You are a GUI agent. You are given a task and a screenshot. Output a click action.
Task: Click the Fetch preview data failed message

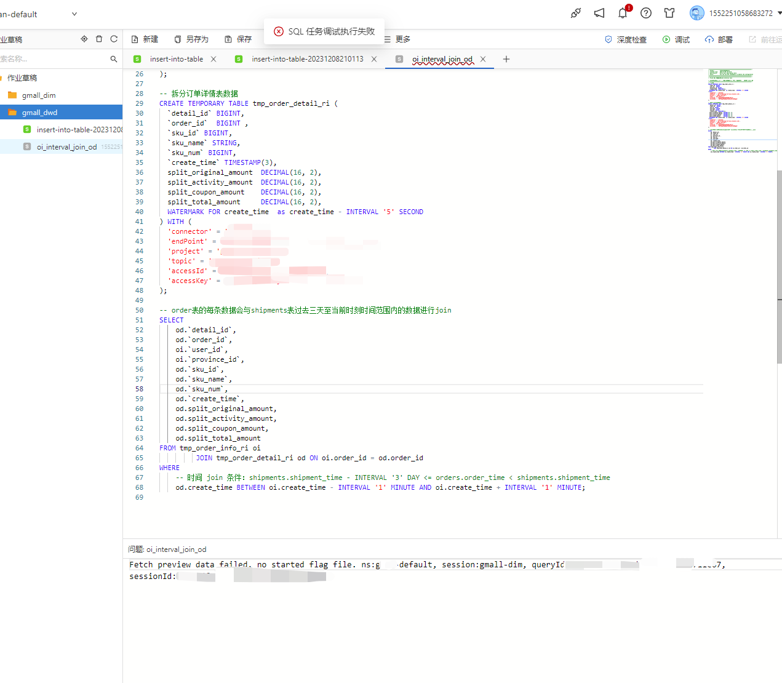428,570
